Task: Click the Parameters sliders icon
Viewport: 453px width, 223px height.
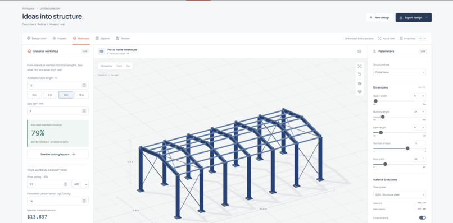Action: point(374,52)
